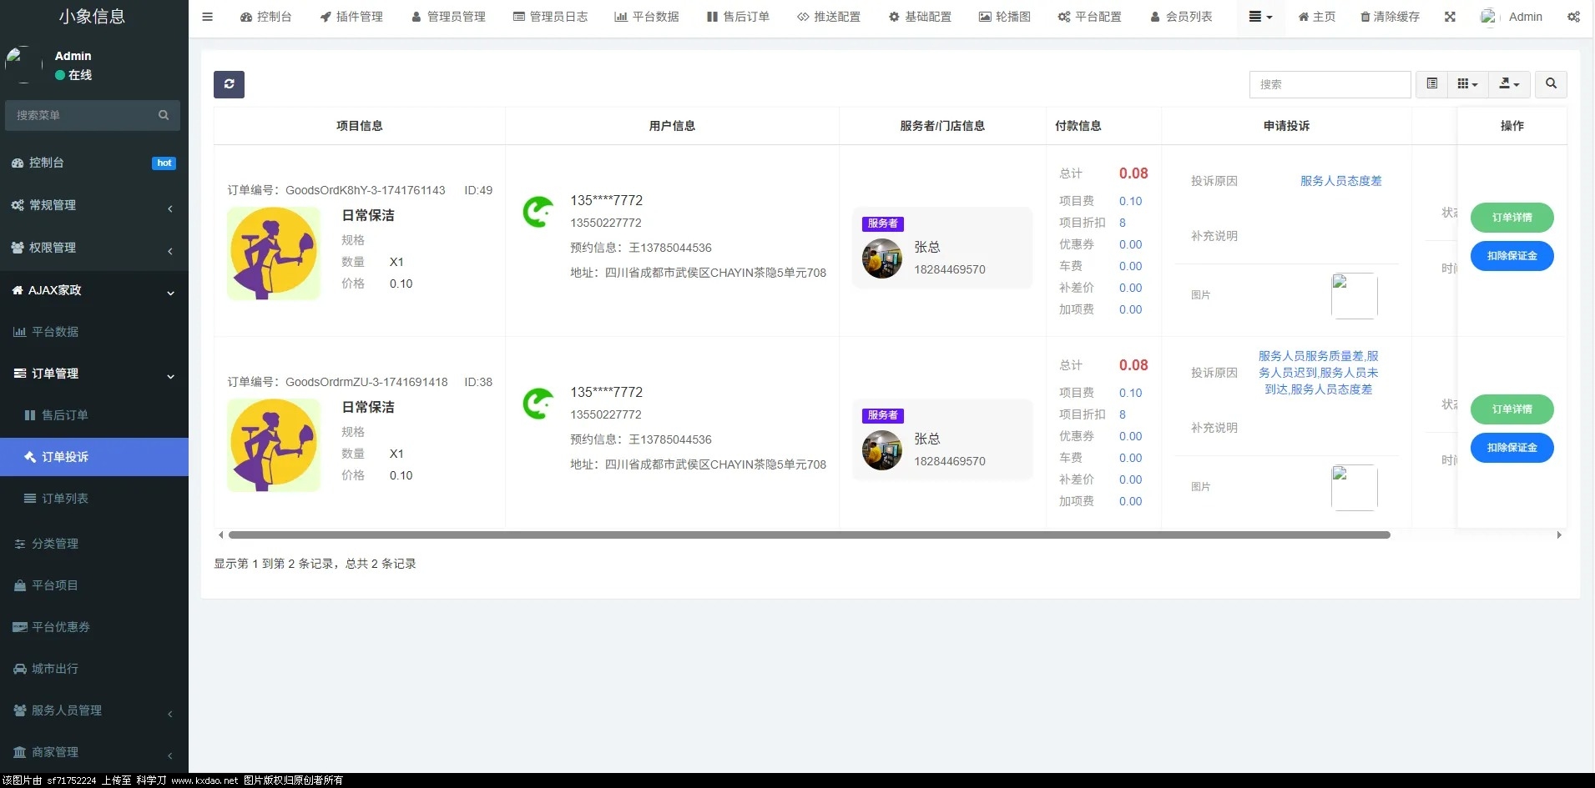The width and height of the screenshot is (1595, 788).
Task: Click the first order's complaint image thumbnail
Action: [1354, 296]
